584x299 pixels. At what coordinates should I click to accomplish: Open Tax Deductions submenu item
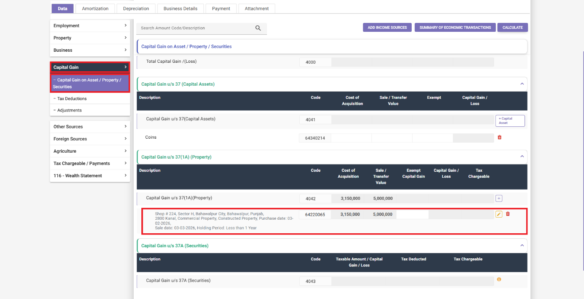90,98
